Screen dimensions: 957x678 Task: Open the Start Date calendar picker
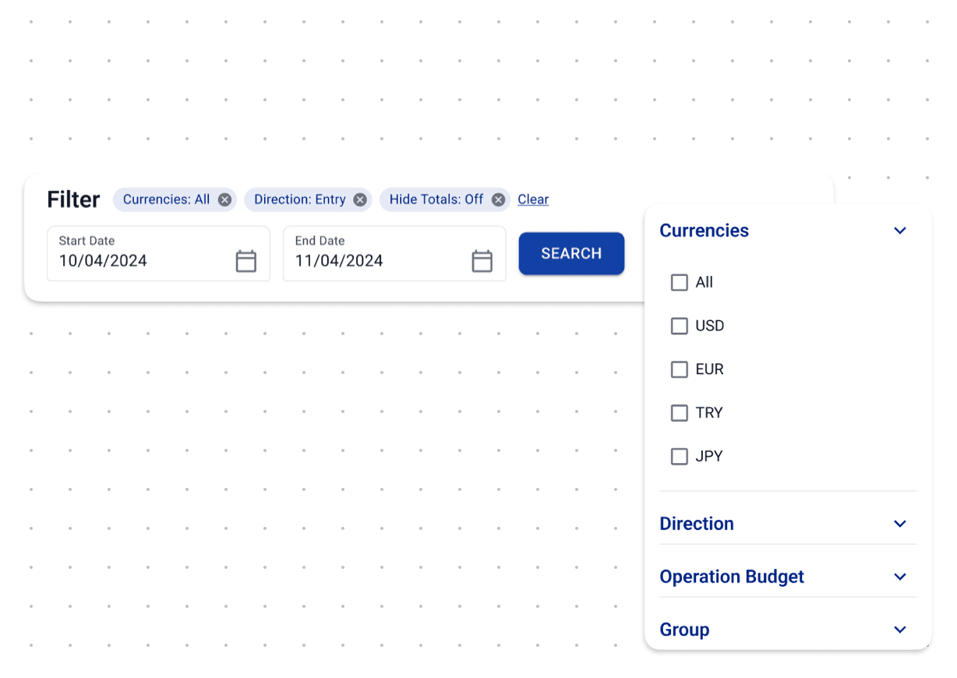pyautogui.click(x=246, y=261)
